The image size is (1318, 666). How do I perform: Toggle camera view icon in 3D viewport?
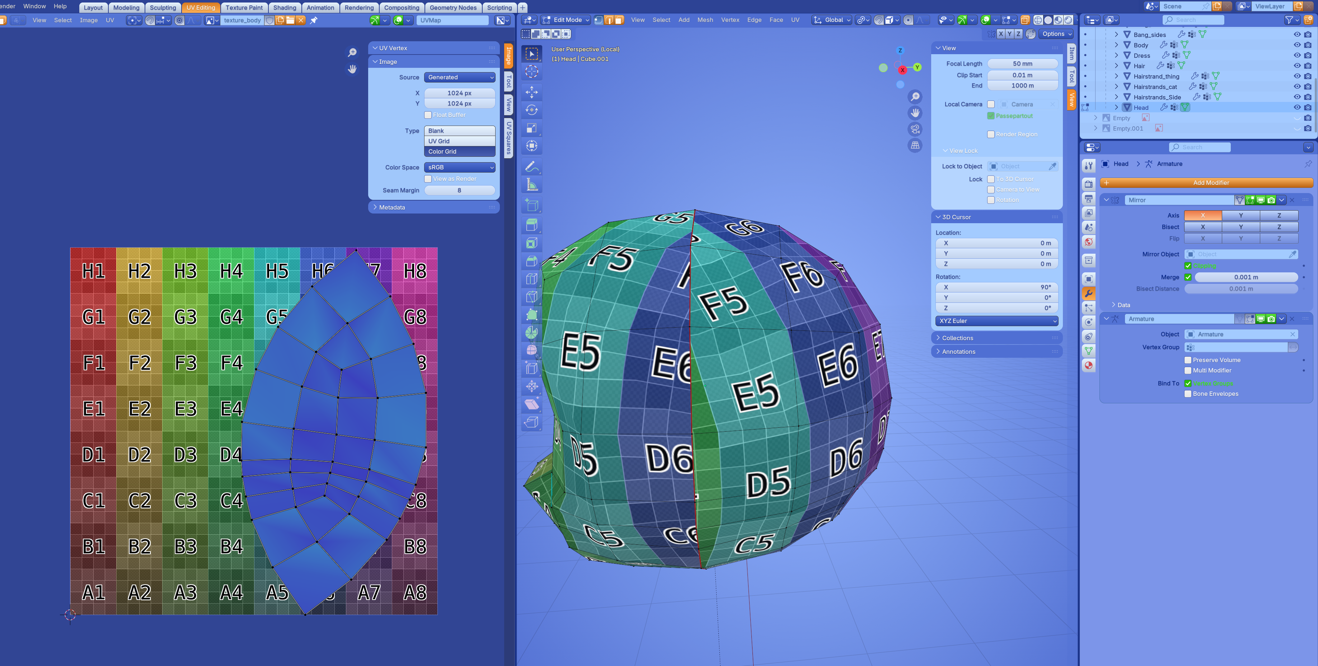(x=915, y=129)
